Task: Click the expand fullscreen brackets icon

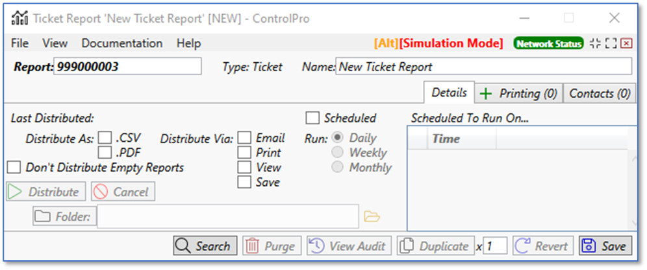Action: [610, 43]
